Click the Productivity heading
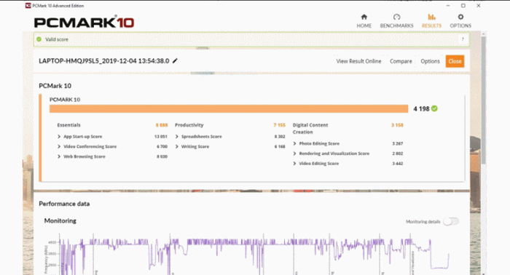This screenshot has height=275, width=510. point(189,125)
